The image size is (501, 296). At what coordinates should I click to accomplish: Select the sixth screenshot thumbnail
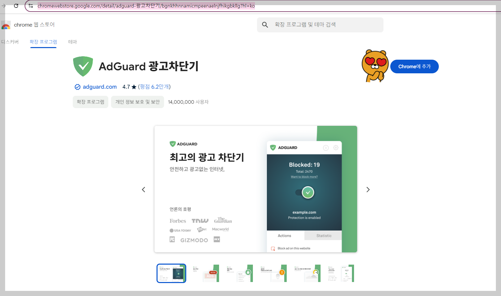(x=340, y=273)
